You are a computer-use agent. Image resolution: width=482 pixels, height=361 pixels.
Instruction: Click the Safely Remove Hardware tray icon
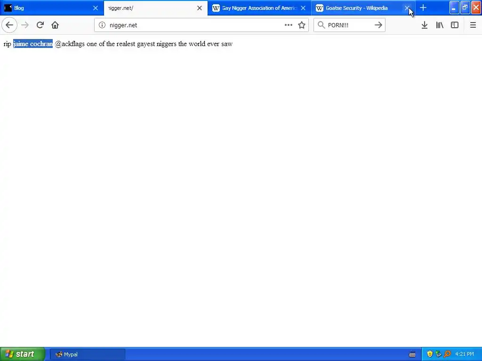(438, 354)
